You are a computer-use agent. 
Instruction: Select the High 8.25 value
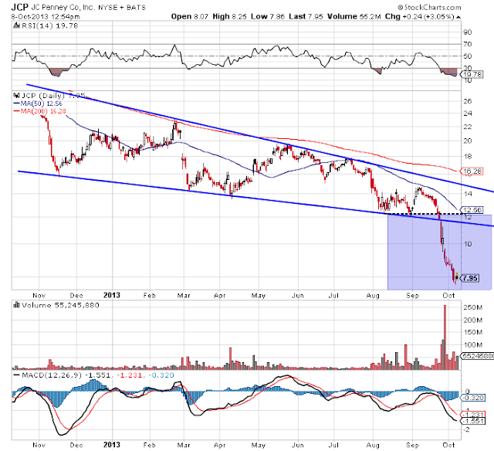coord(229,16)
